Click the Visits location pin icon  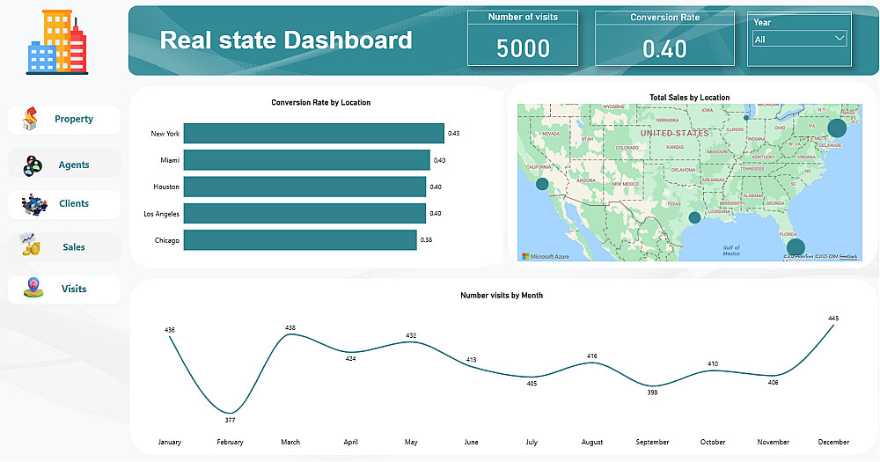pos(33,288)
